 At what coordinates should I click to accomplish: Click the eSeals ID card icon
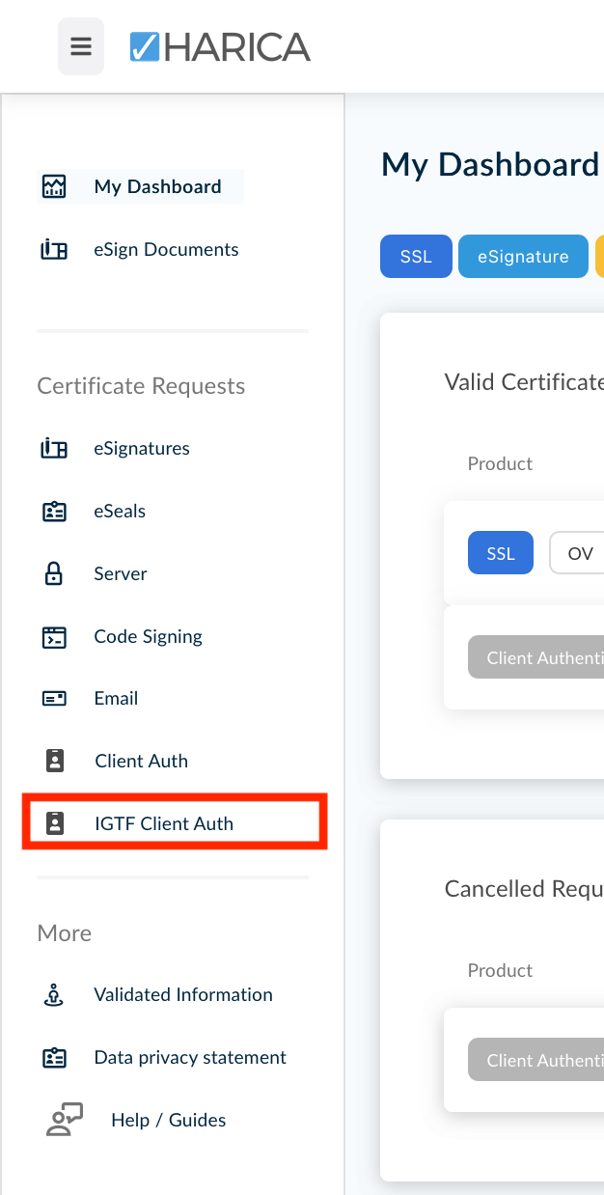click(x=54, y=512)
